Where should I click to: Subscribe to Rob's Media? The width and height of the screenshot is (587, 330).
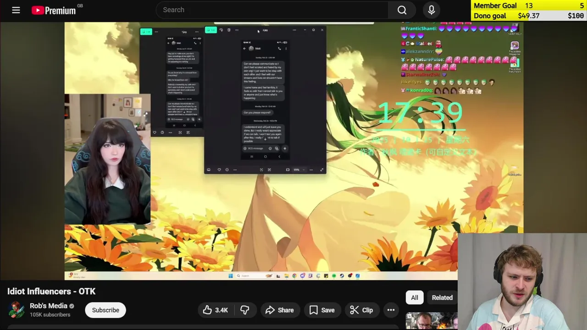(x=105, y=310)
